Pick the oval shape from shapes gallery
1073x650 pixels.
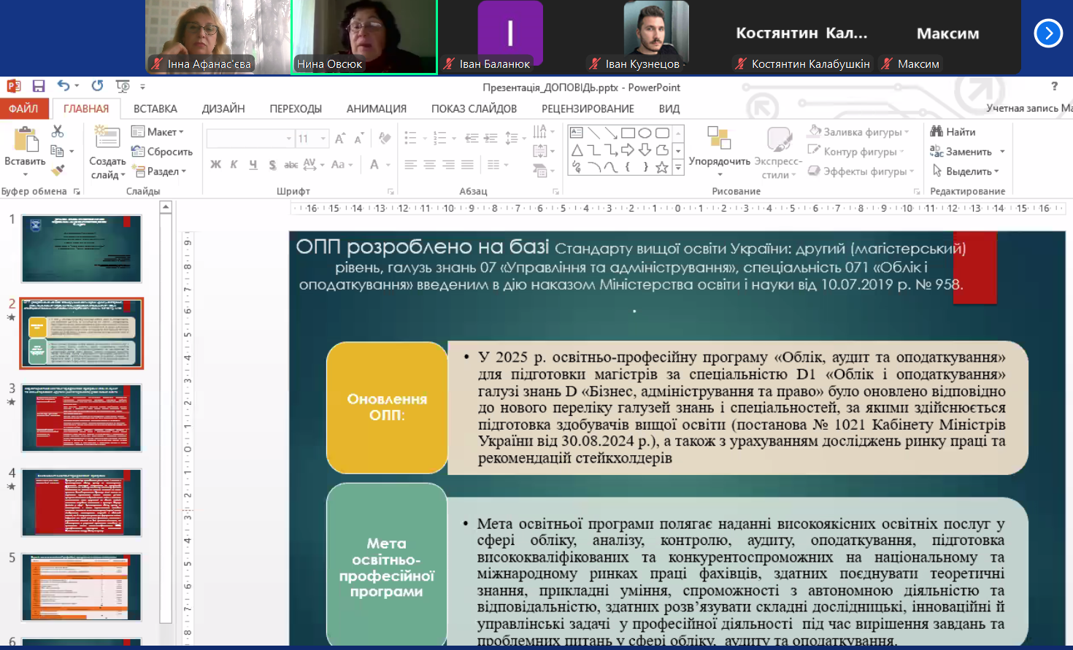[645, 133]
